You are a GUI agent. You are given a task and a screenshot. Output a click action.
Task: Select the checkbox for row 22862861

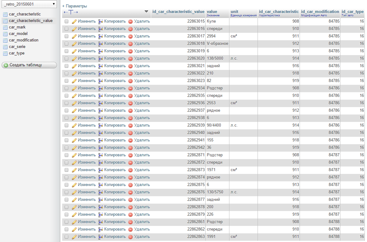(66, 222)
